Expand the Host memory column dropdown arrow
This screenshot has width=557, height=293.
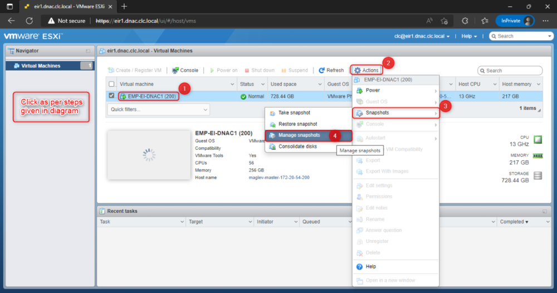click(539, 85)
